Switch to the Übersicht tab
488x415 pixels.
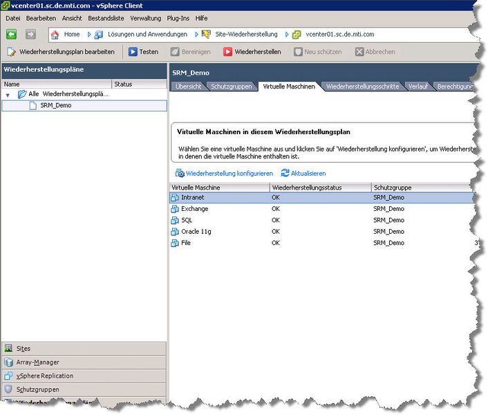click(x=188, y=86)
